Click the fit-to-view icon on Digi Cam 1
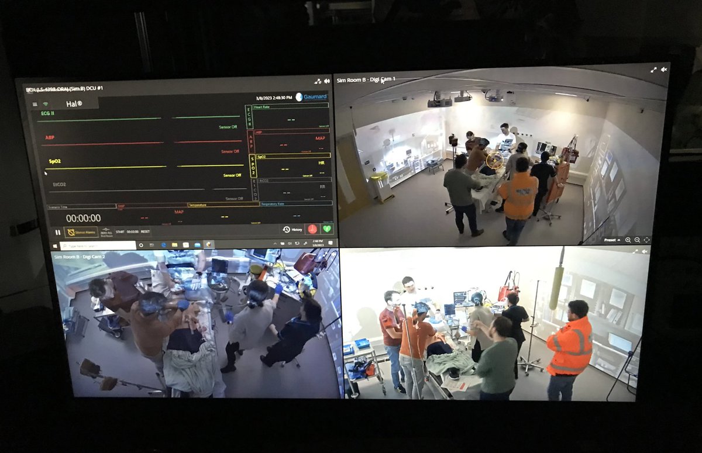 click(646, 240)
